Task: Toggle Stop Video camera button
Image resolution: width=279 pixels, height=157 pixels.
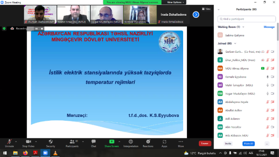Action: [x=28, y=142]
